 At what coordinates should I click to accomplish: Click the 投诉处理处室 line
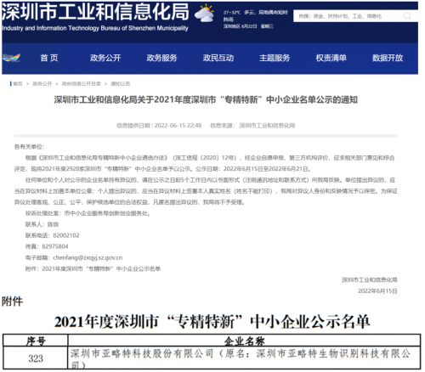click(x=88, y=213)
